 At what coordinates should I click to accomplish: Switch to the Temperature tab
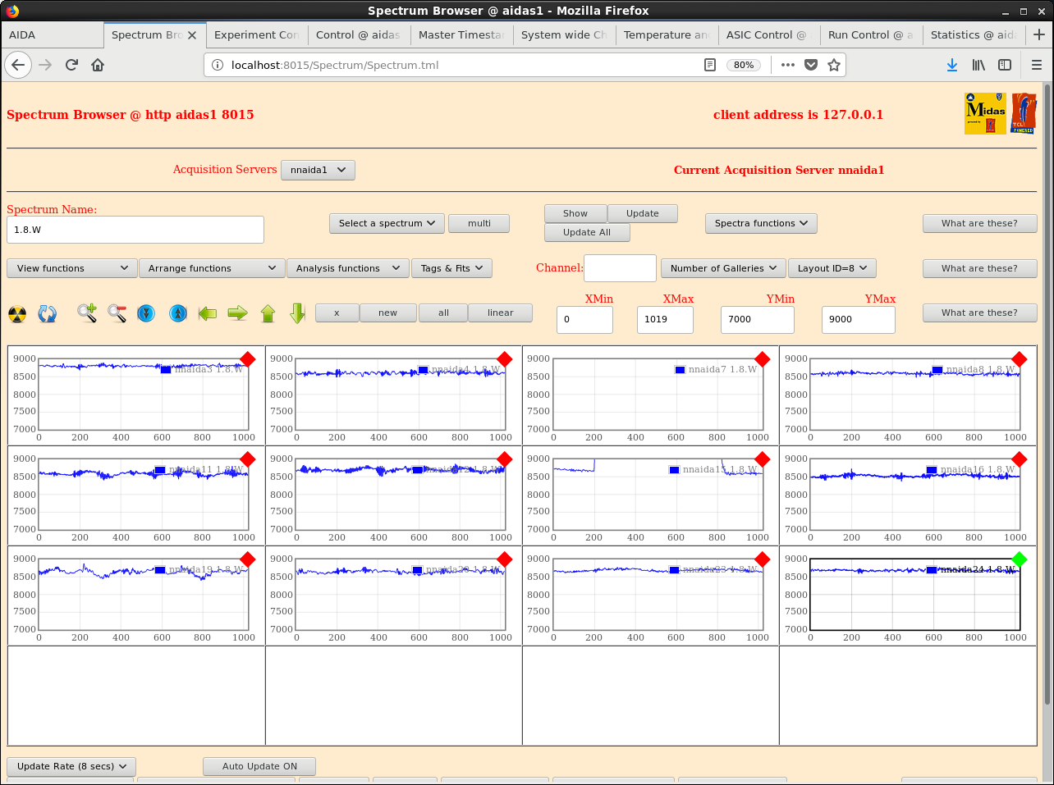[x=666, y=34]
